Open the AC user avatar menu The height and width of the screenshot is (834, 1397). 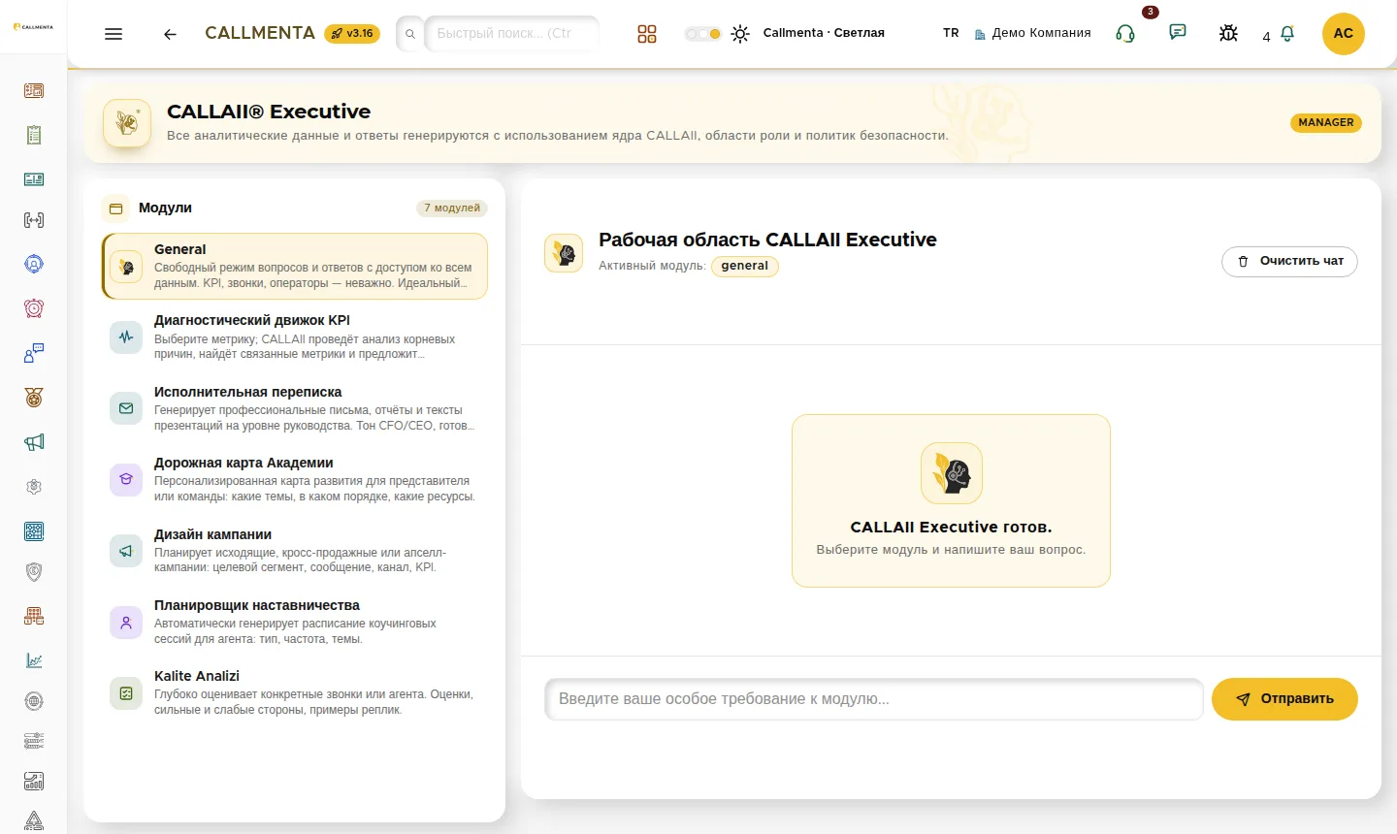(1344, 34)
